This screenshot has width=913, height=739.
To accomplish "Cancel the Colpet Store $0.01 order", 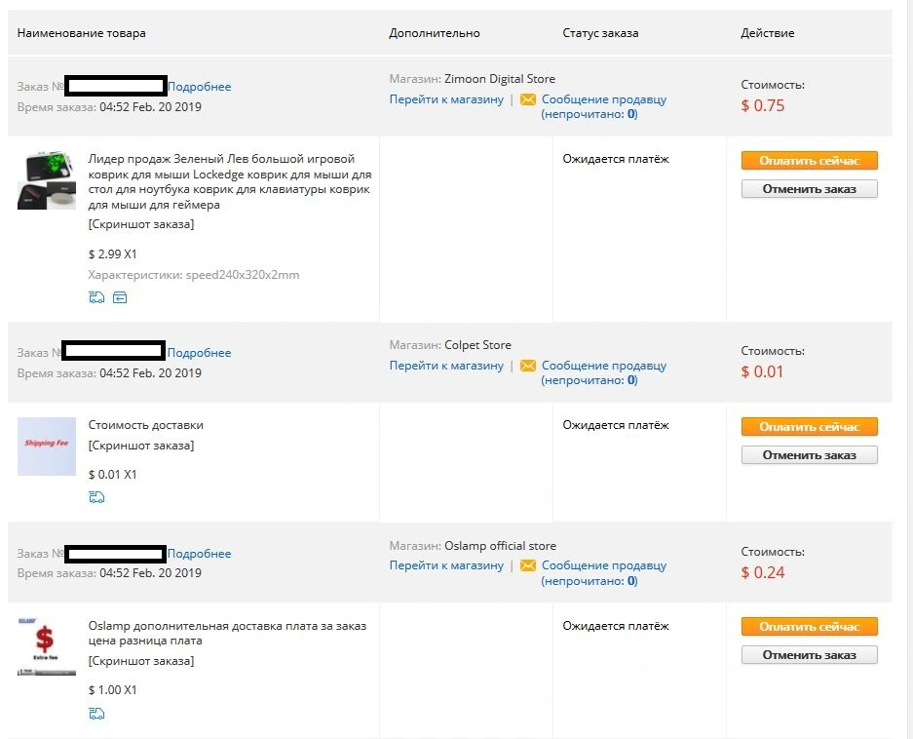I will coord(810,455).
